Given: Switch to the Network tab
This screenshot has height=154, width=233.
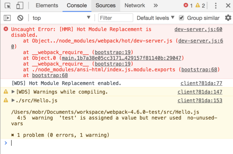Looking at the screenshot, I should click(x=135, y=6).
